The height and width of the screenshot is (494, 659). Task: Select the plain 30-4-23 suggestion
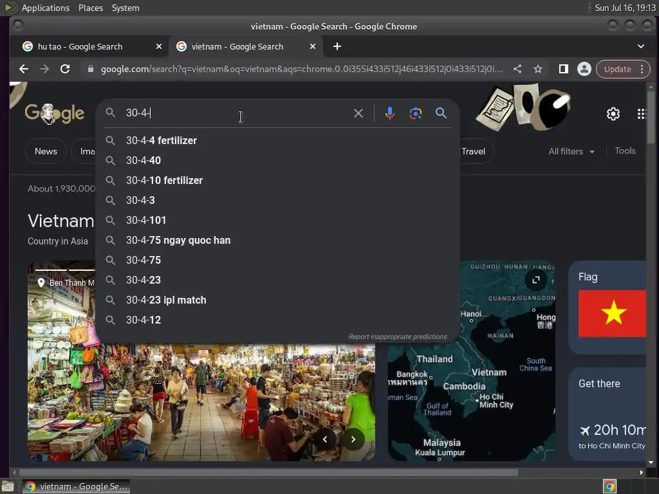coord(277,280)
